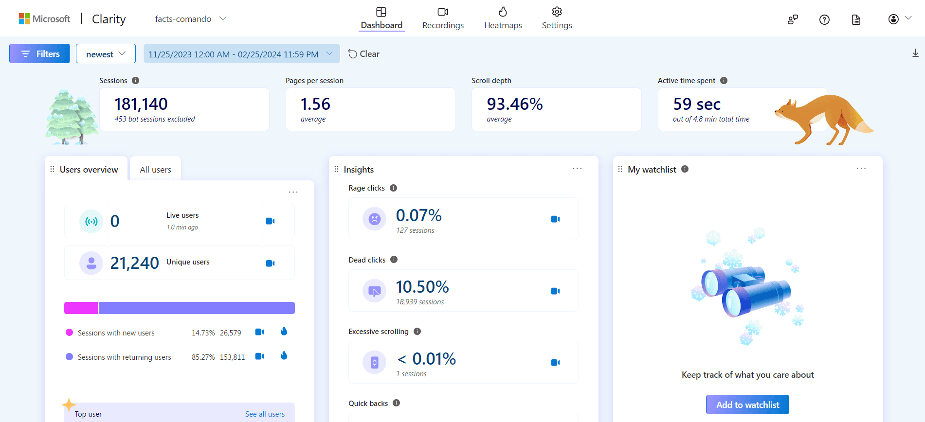Open the Filters panel
The height and width of the screenshot is (422, 925).
(39, 53)
